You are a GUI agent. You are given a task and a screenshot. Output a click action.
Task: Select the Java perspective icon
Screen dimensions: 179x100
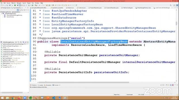177,5
